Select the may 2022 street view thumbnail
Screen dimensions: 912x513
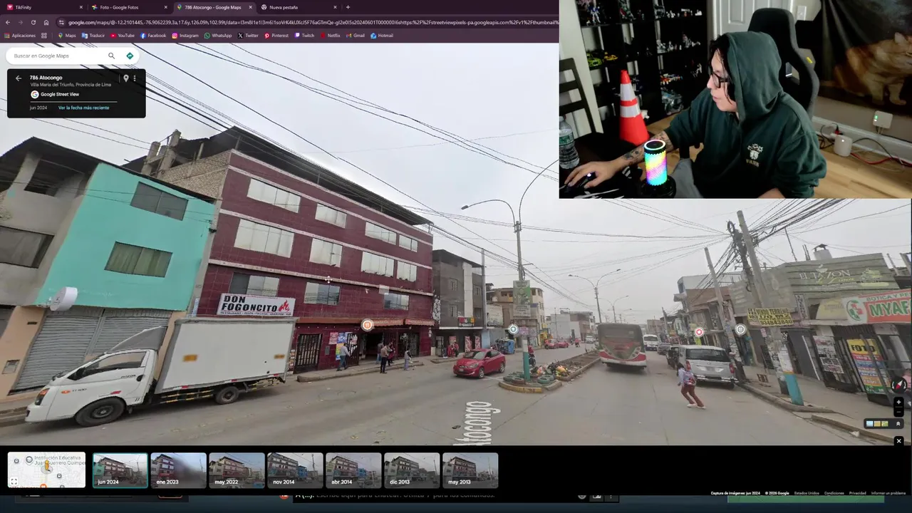click(237, 470)
